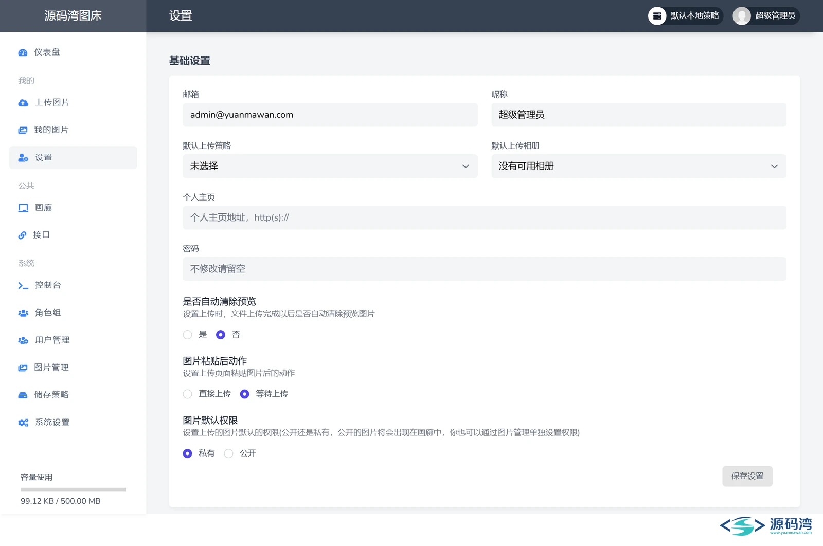Viewport: 823px width, 546px height.
Task: Select 否 for auto-clear preview
Action: coord(220,335)
